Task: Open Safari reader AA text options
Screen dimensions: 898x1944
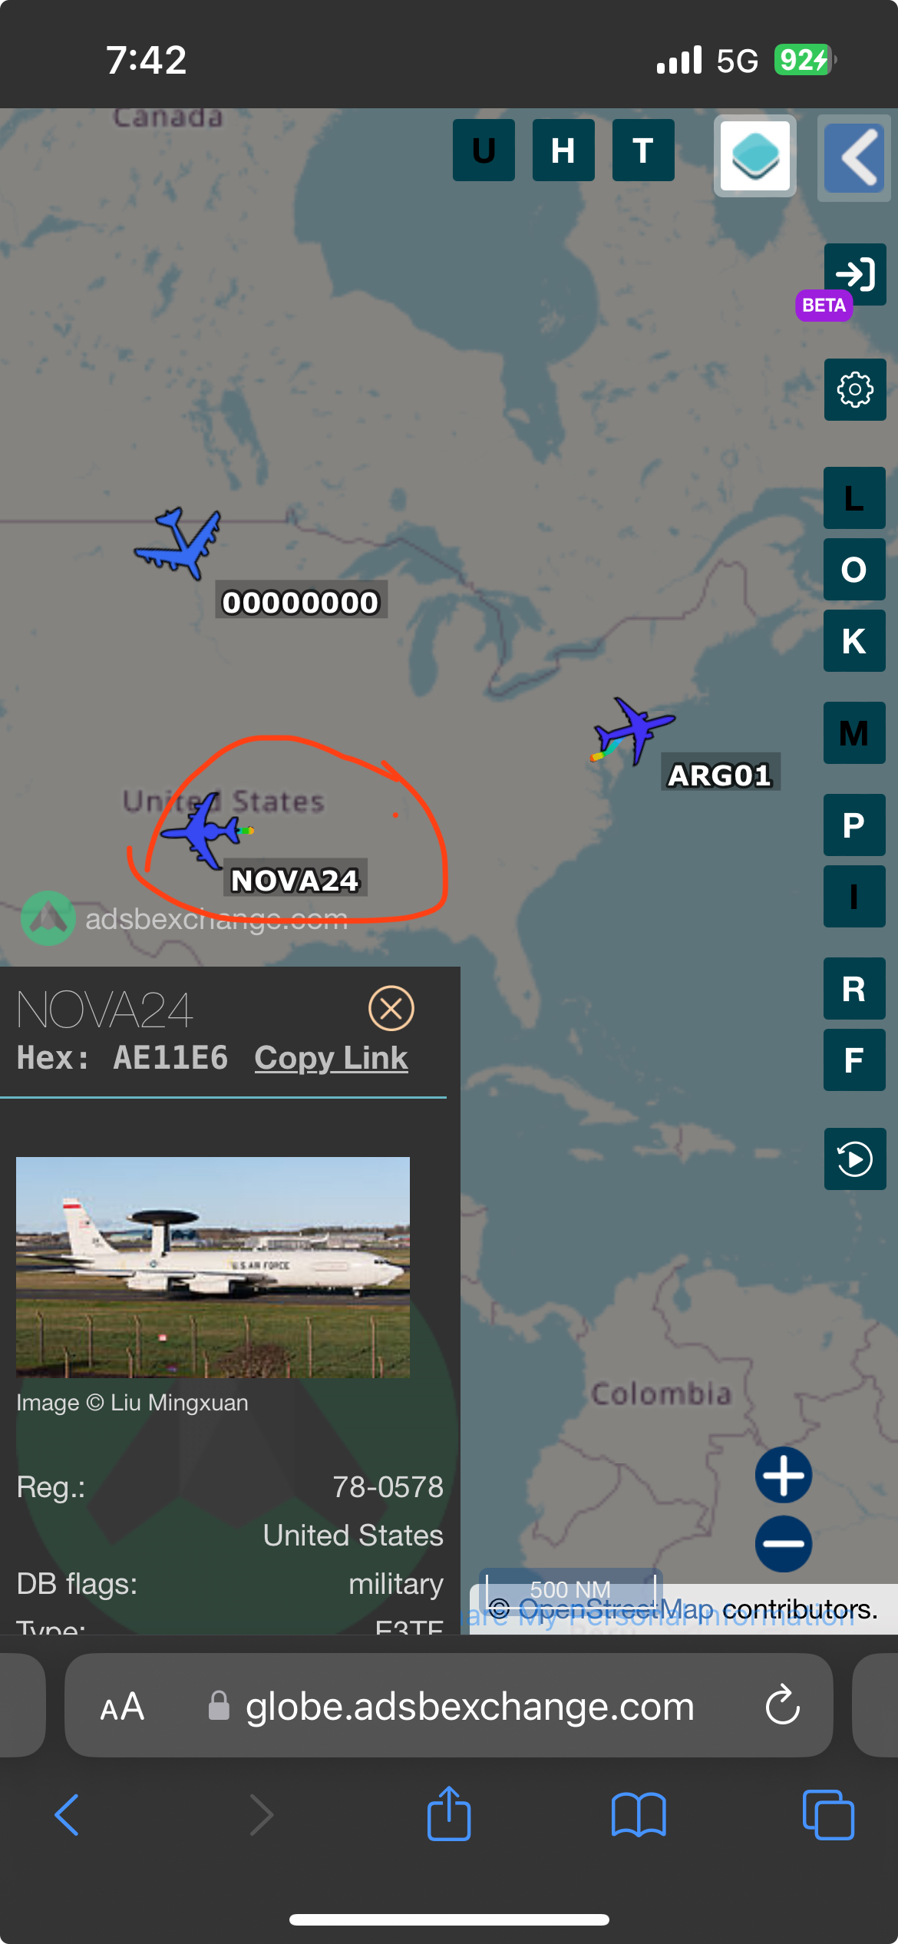Action: [x=122, y=1707]
